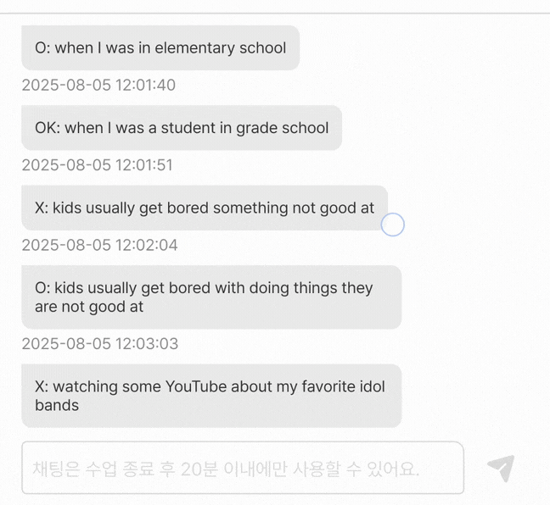Click the word "bands" in the last bubble

pyautogui.click(x=57, y=405)
